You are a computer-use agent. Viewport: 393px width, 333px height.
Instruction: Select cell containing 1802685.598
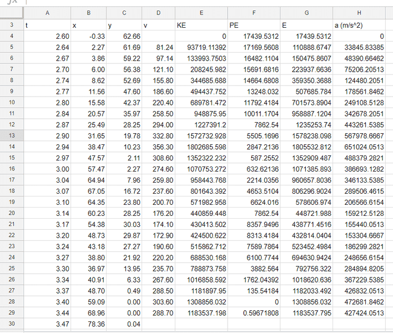[x=200, y=147]
